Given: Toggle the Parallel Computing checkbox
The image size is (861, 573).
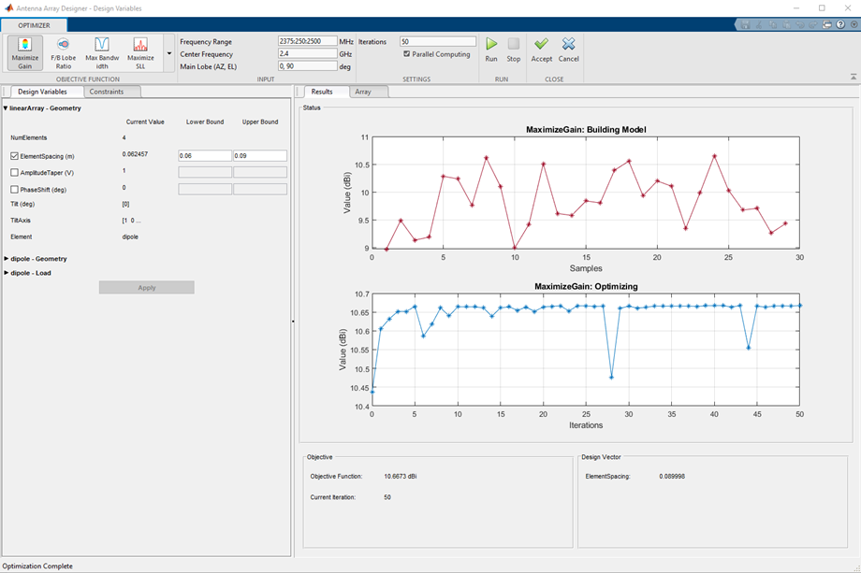Looking at the screenshot, I should click(x=406, y=53).
